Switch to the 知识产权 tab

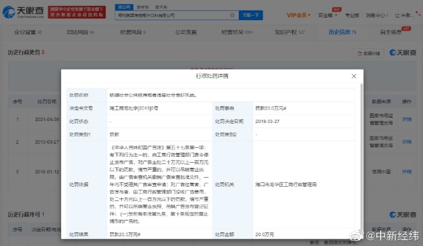(x=290, y=33)
